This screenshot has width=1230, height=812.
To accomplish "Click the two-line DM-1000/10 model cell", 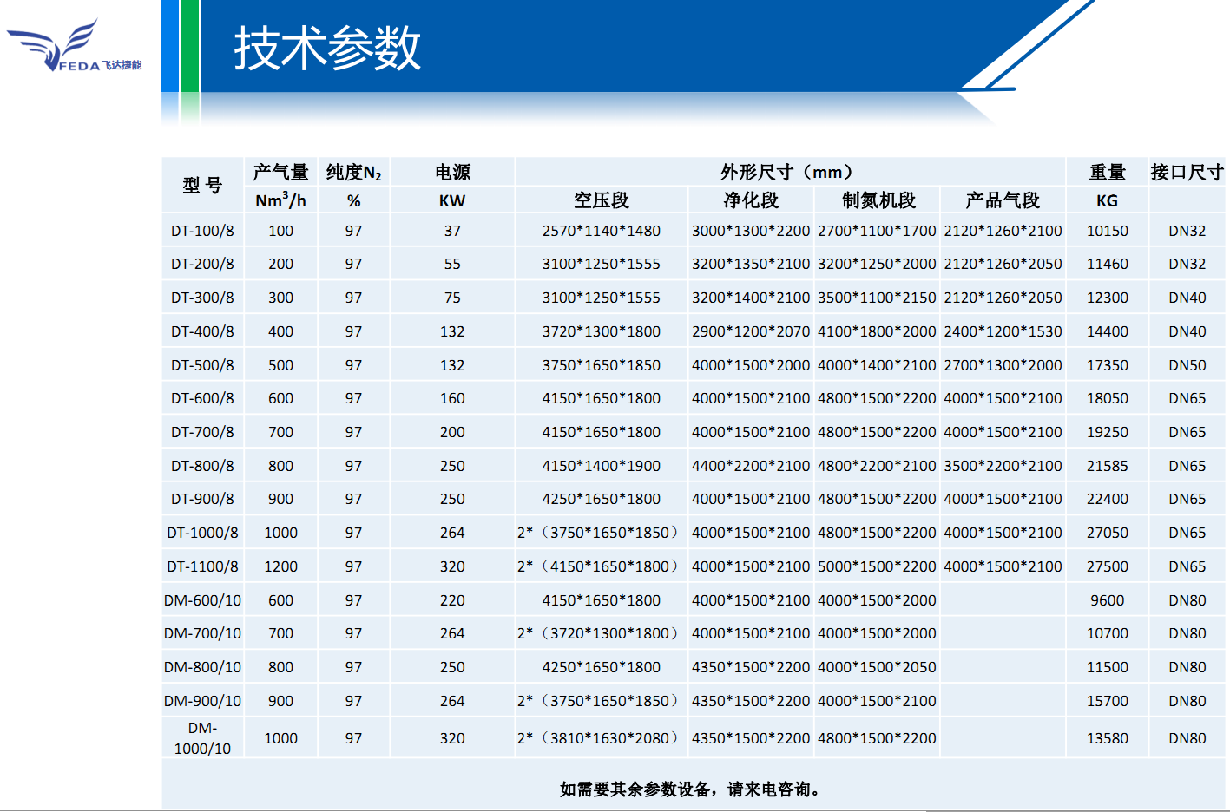I will (202, 738).
